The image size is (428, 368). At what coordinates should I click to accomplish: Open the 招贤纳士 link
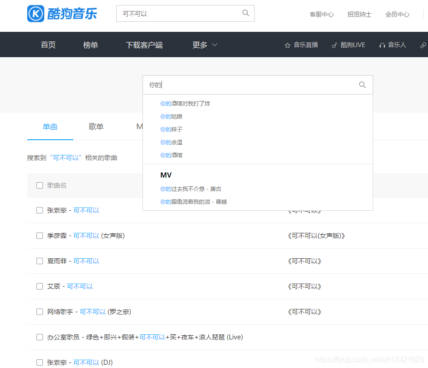coord(359,14)
